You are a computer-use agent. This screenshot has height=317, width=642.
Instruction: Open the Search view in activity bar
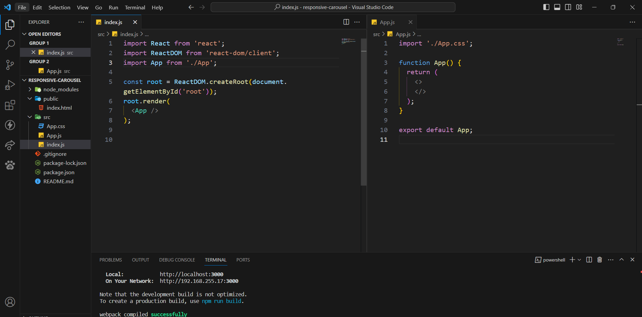pos(10,44)
